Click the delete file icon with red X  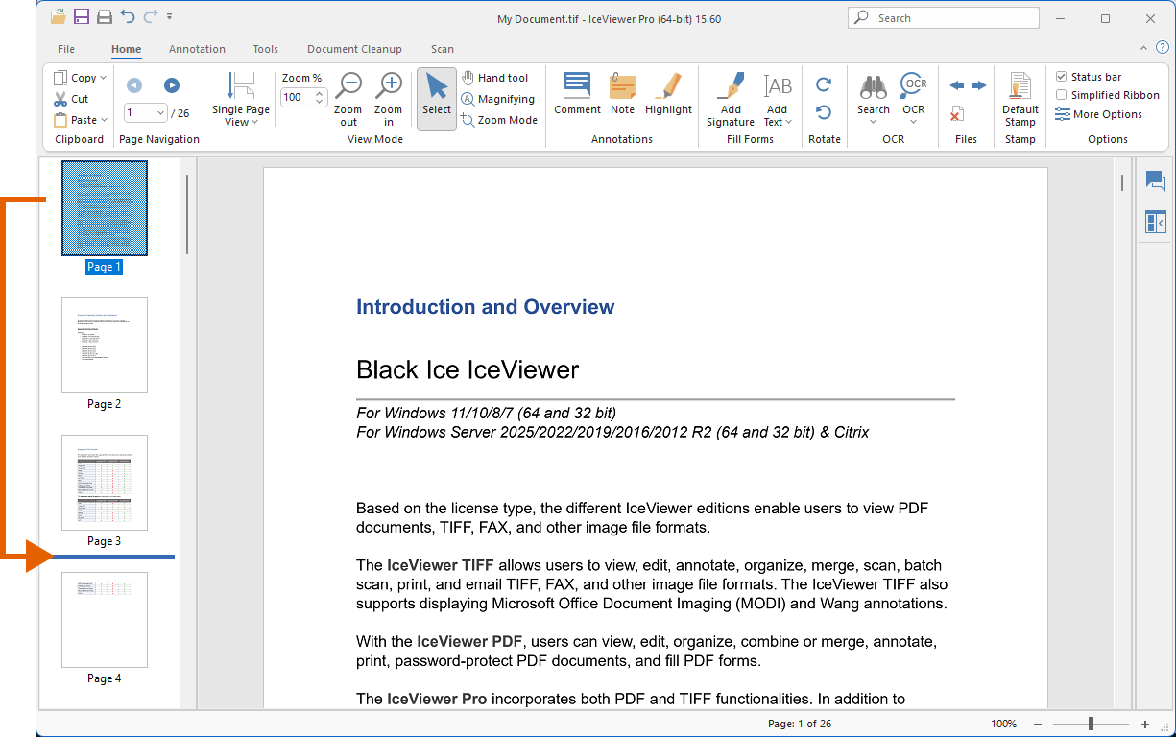pyautogui.click(x=957, y=114)
